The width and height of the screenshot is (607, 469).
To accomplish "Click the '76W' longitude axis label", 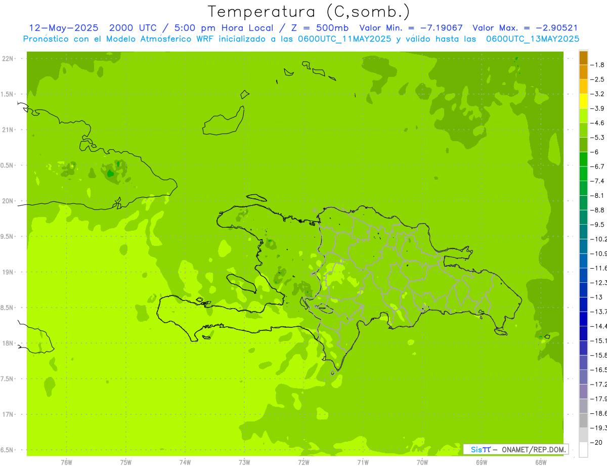I will [66, 462].
